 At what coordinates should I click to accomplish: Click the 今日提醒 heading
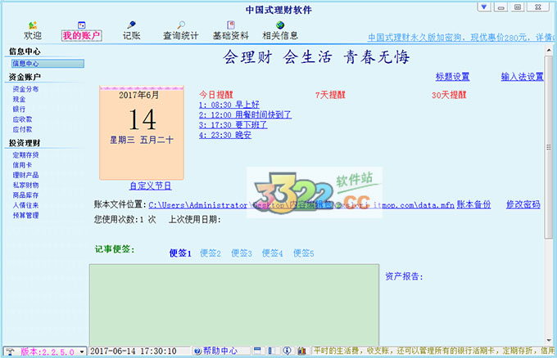(x=216, y=95)
